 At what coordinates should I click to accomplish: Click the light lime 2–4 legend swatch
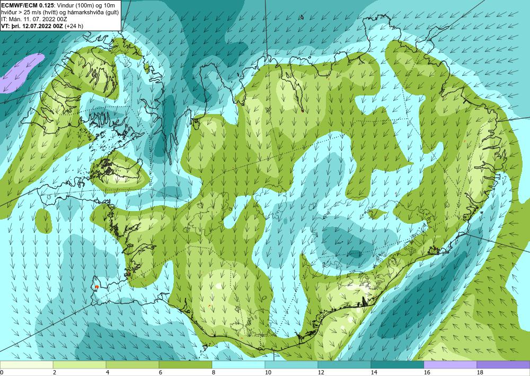[x=79, y=365]
